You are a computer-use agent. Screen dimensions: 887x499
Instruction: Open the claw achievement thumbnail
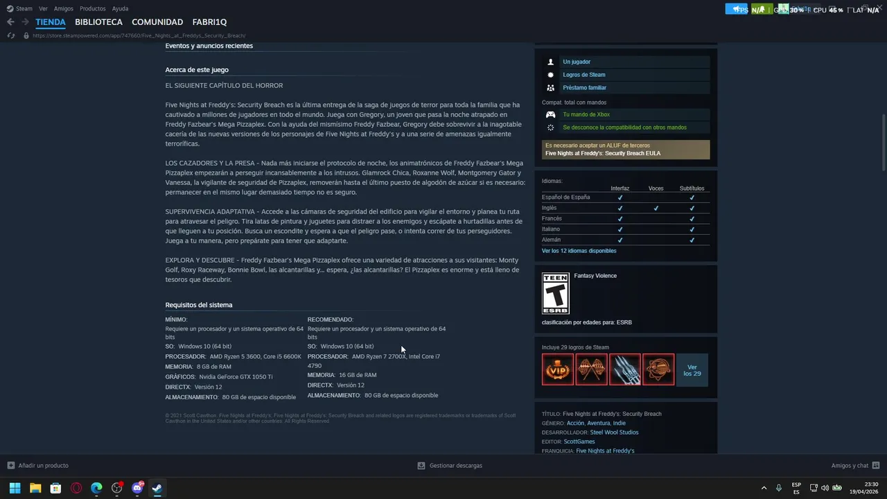tap(624, 369)
